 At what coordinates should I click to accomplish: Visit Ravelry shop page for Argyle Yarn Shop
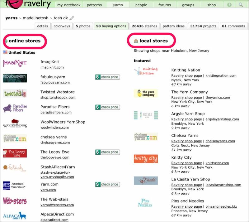[186, 119]
